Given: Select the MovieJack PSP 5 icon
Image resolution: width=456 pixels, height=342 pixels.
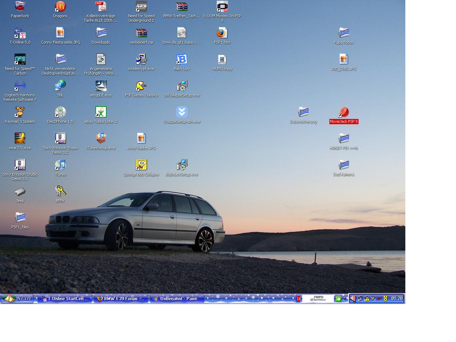Looking at the screenshot, I should [x=343, y=112].
